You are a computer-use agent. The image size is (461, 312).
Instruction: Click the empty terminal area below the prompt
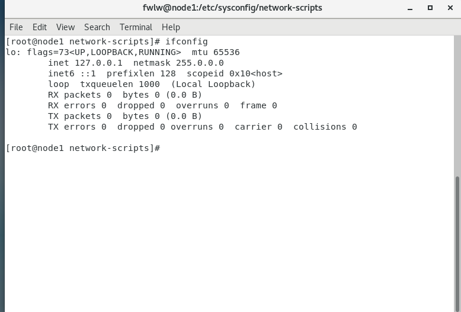point(229,232)
